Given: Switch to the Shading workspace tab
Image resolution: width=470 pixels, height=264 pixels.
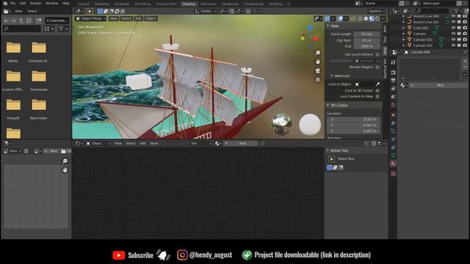Looking at the screenshot, I should tap(189, 4).
